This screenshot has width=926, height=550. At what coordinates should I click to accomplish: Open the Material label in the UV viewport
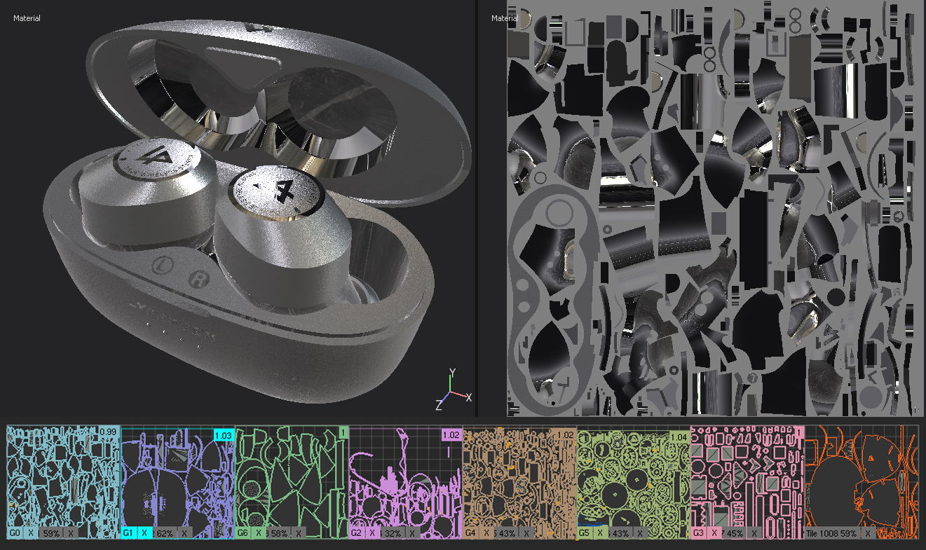tap(505, 18)
